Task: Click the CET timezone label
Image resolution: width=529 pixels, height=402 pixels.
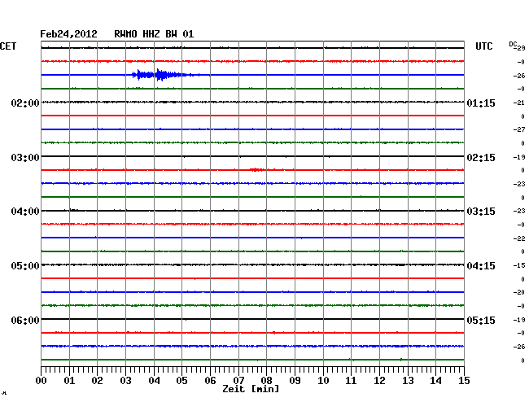Action: [x=8, y=46]
